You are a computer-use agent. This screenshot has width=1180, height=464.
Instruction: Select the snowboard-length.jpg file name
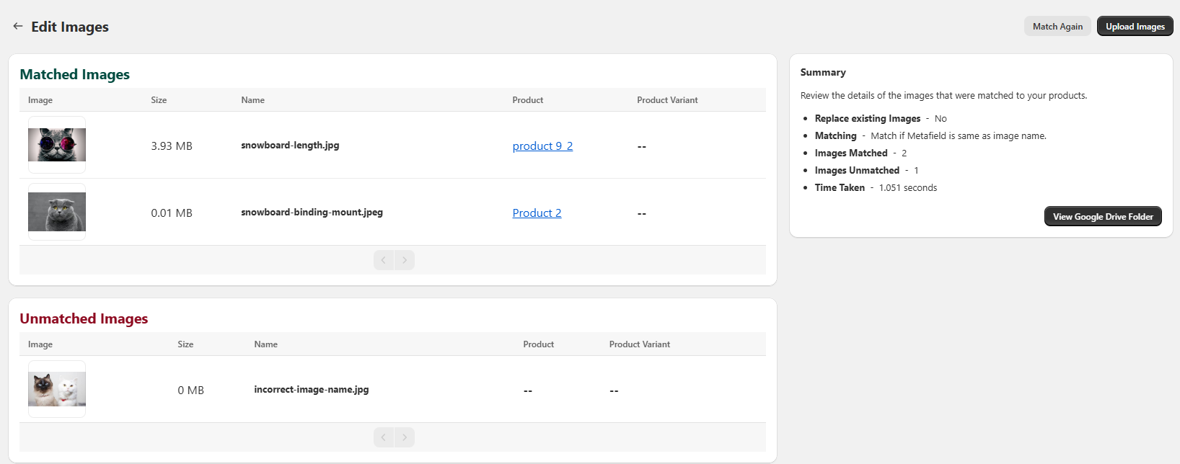click(290, 146)
